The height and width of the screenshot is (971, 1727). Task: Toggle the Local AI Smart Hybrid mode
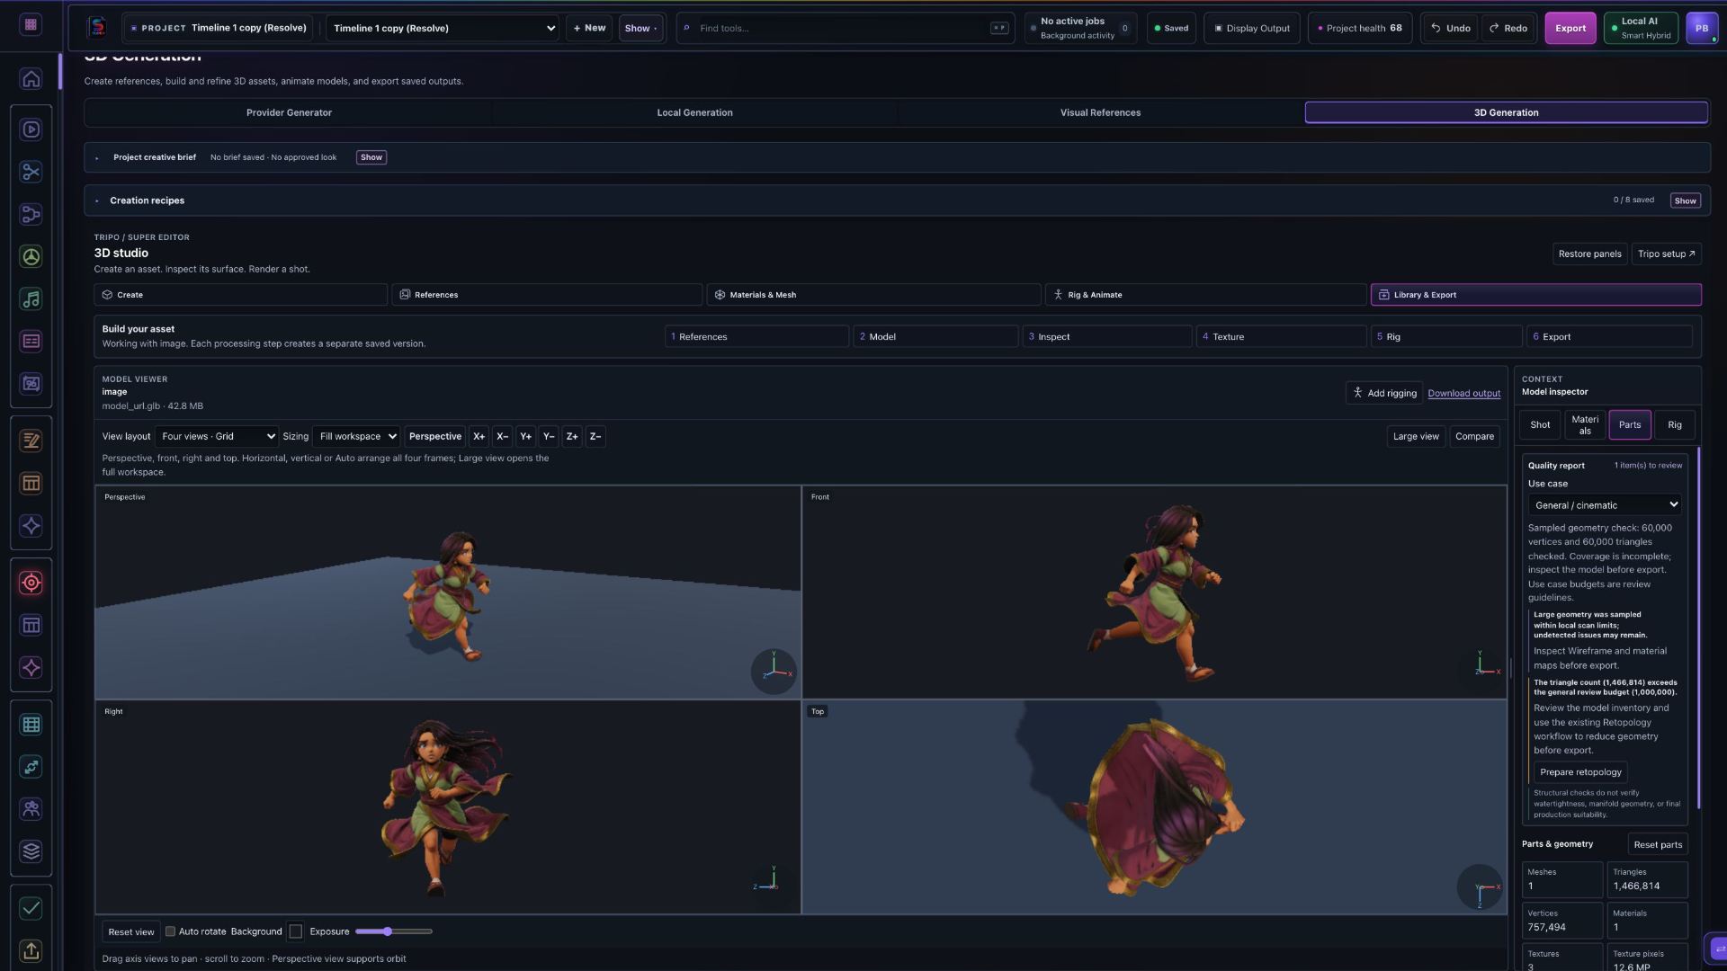[1641, 28]
